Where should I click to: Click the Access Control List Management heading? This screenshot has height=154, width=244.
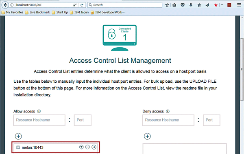coord(120,60)
